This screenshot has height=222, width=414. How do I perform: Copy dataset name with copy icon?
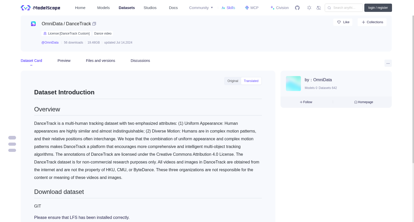click(x=94, y=24)
